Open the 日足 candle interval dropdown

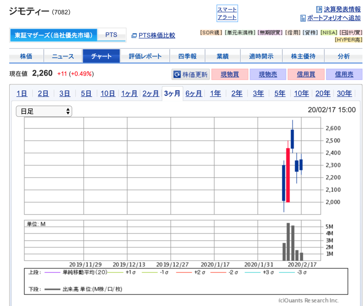click(44, 111)
